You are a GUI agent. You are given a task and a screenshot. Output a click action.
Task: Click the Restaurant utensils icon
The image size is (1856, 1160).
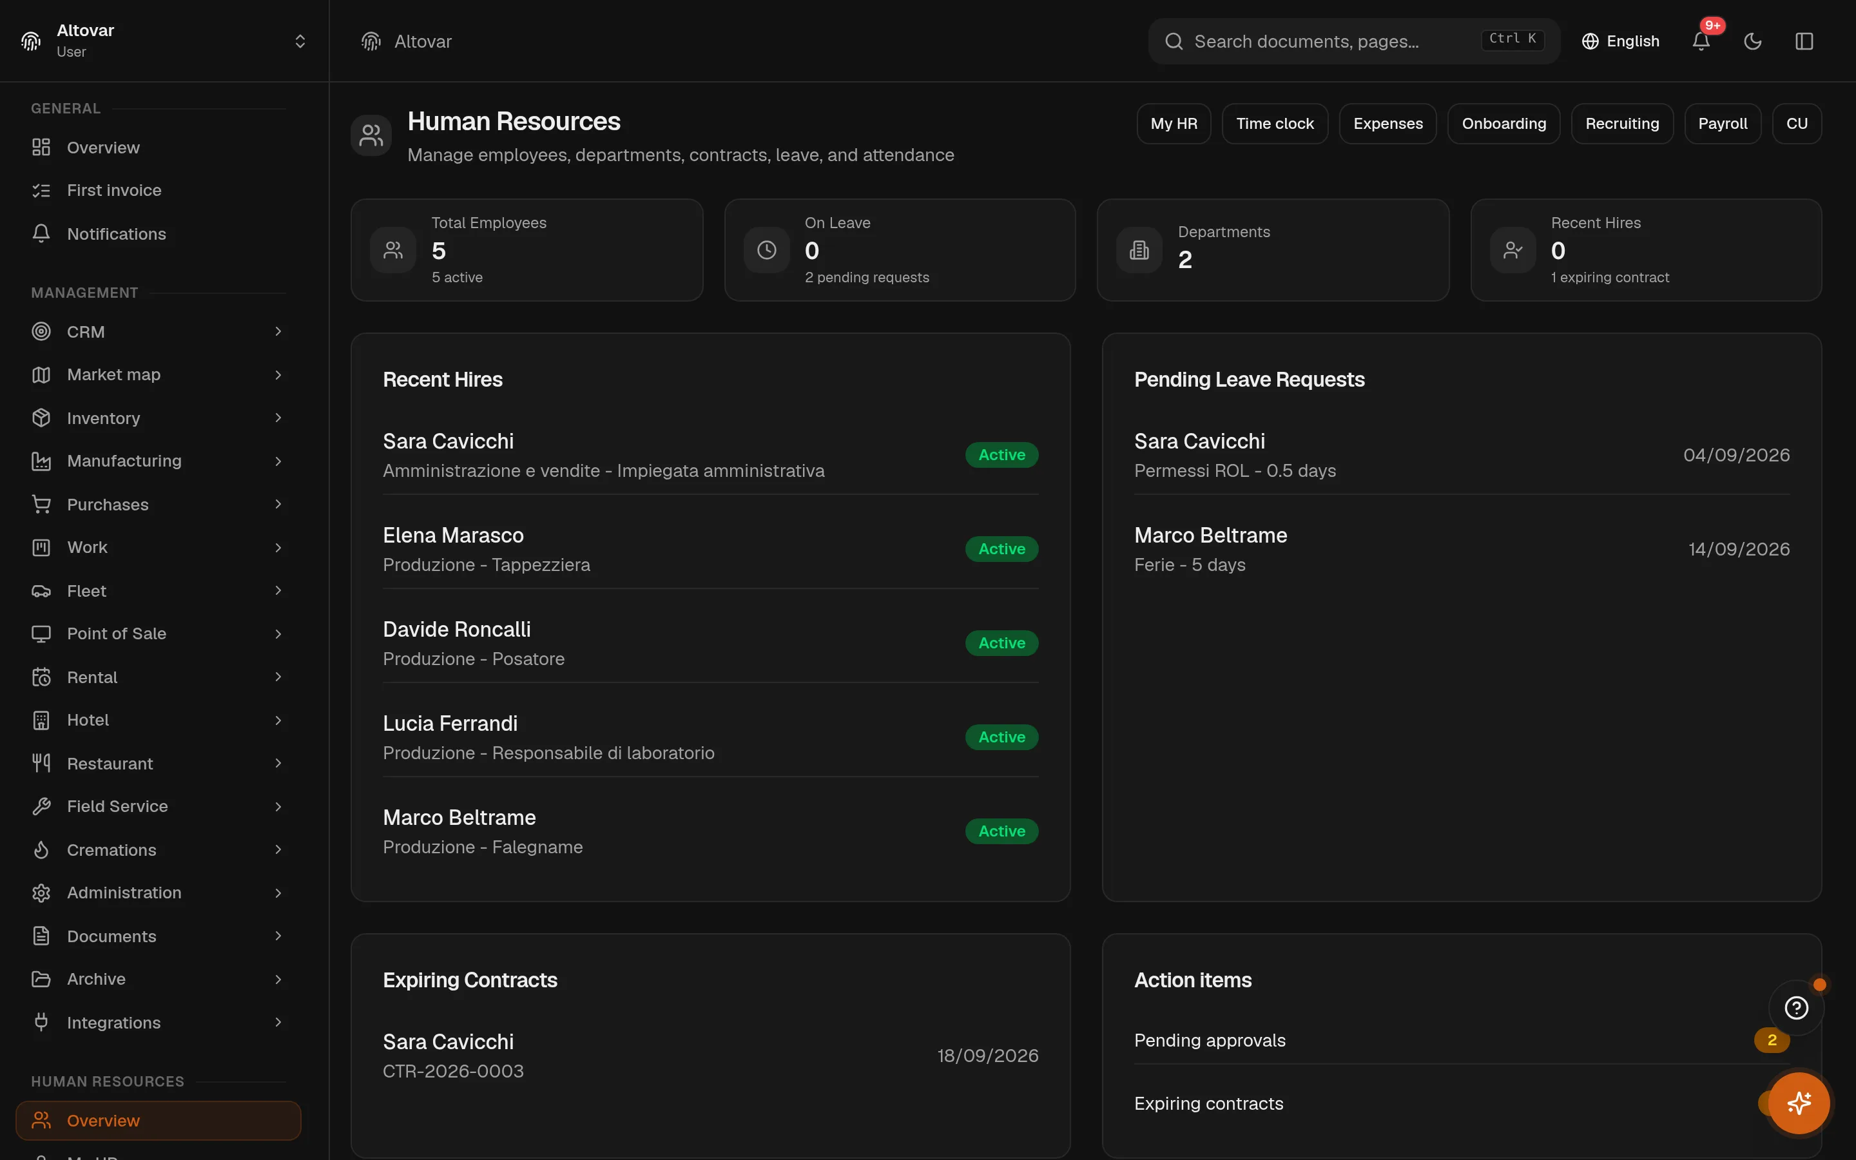(x=41, y=764)
